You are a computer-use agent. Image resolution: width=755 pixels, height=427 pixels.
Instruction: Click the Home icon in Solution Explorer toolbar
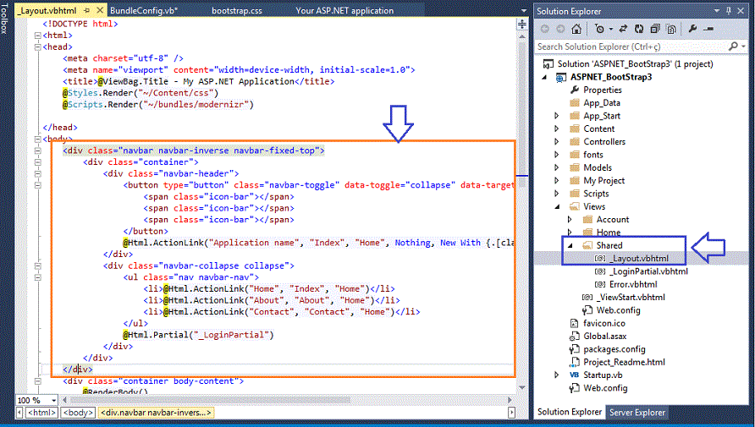click(576, 29)
